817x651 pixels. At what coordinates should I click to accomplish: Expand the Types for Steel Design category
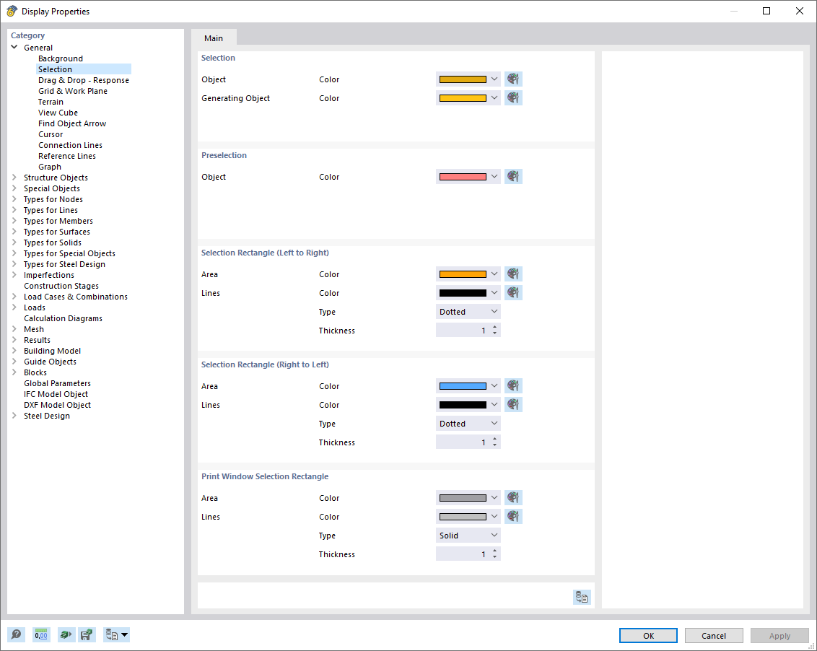click(x=14, y=263)
